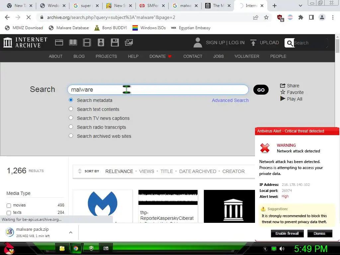Open the Extensions puzzle icon
The image size is (340, 255).
(x=300, y=17)
